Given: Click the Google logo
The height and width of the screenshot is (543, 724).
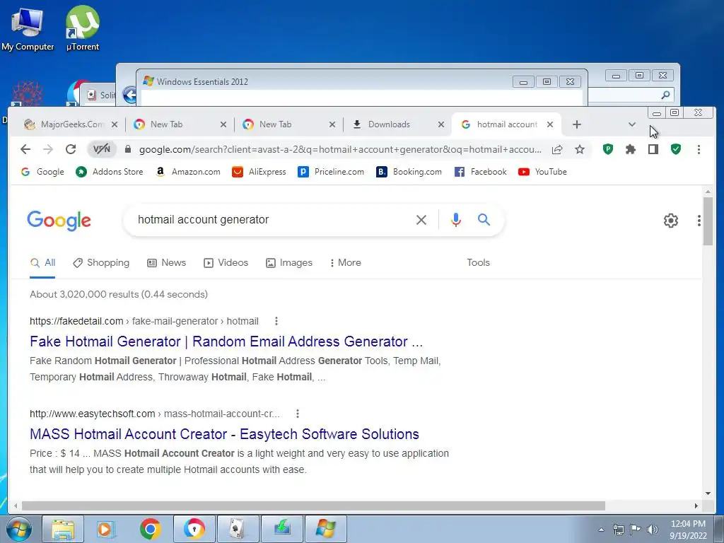Looking at the screenshot, I should (x=59, y=221).
